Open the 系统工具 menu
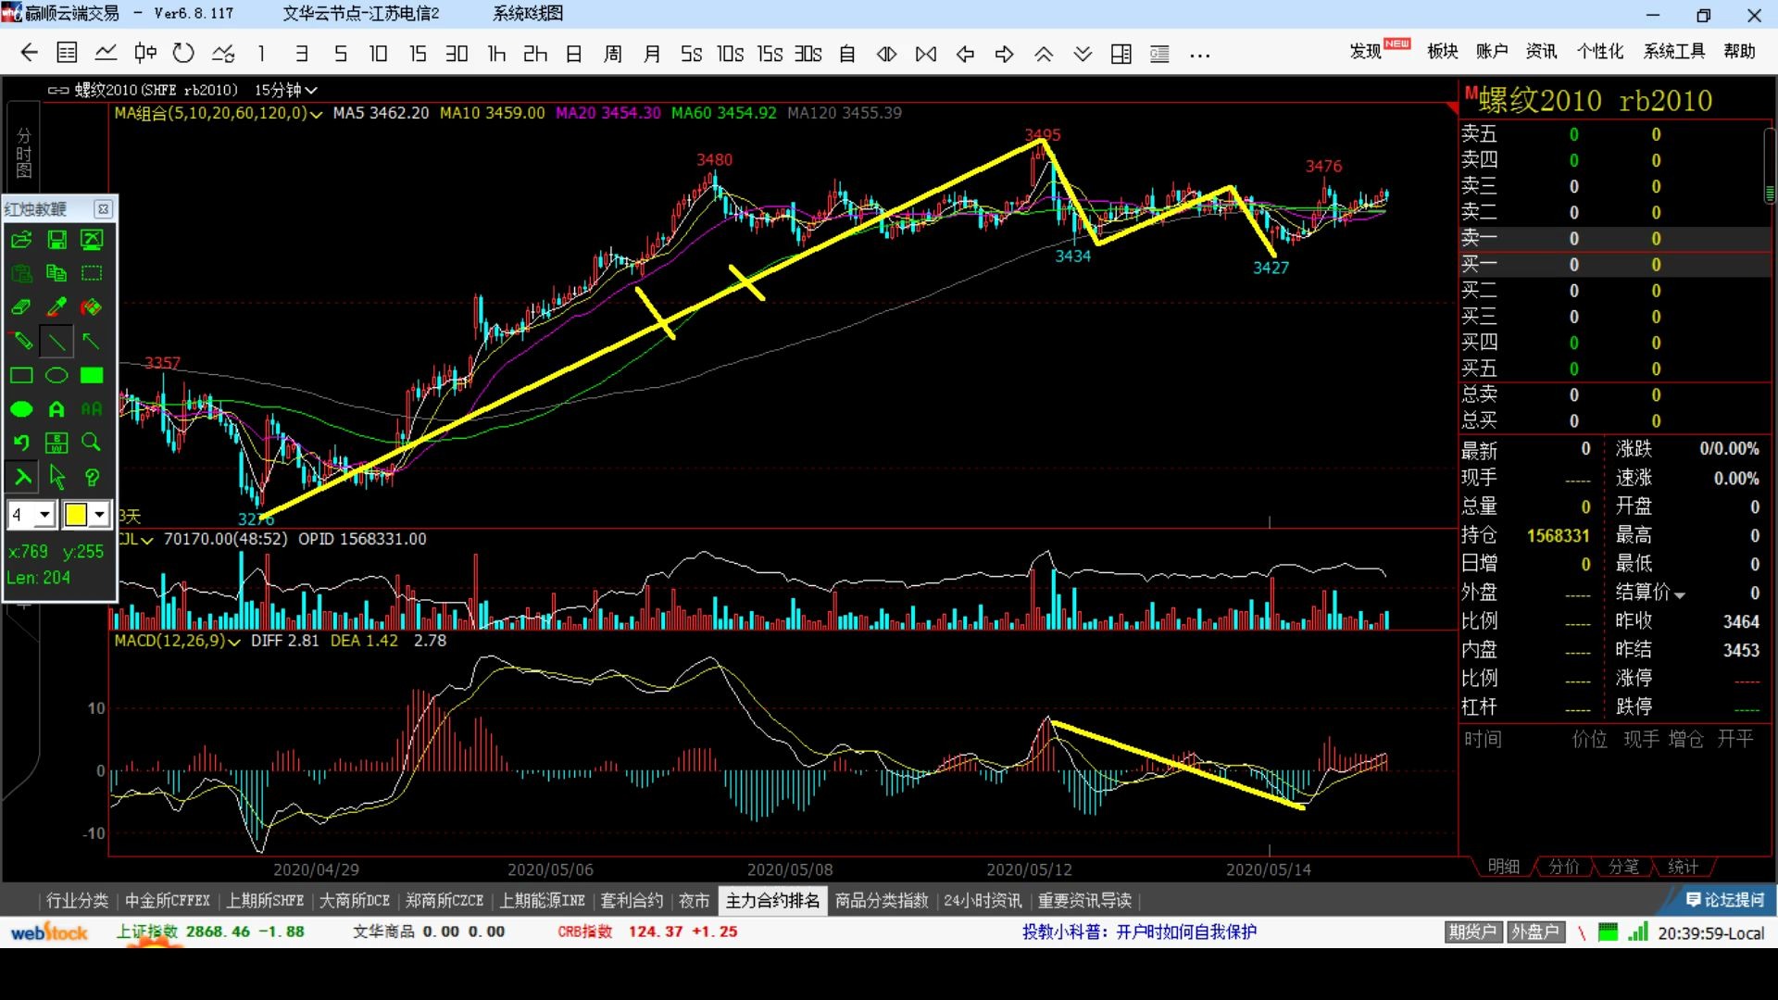Image resolution: width=1778 pixels, height=1000 pixels. click(x=1674, y=52)
